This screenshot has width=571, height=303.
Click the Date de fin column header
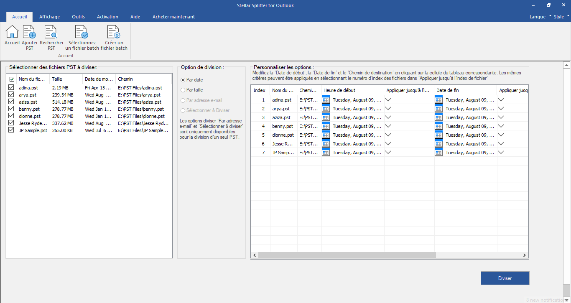(466, 90)
